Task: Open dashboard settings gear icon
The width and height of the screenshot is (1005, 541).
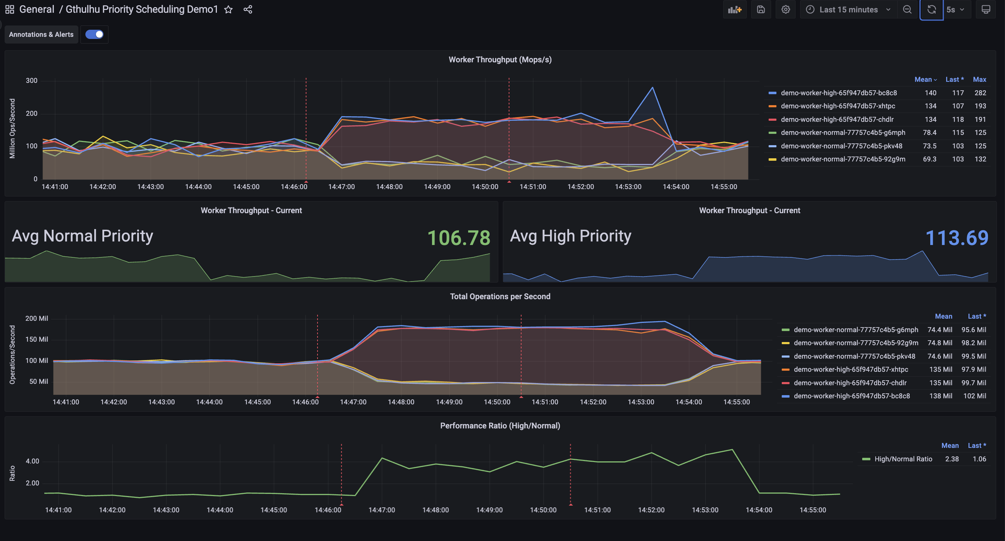Action: (x=785, y=10)
